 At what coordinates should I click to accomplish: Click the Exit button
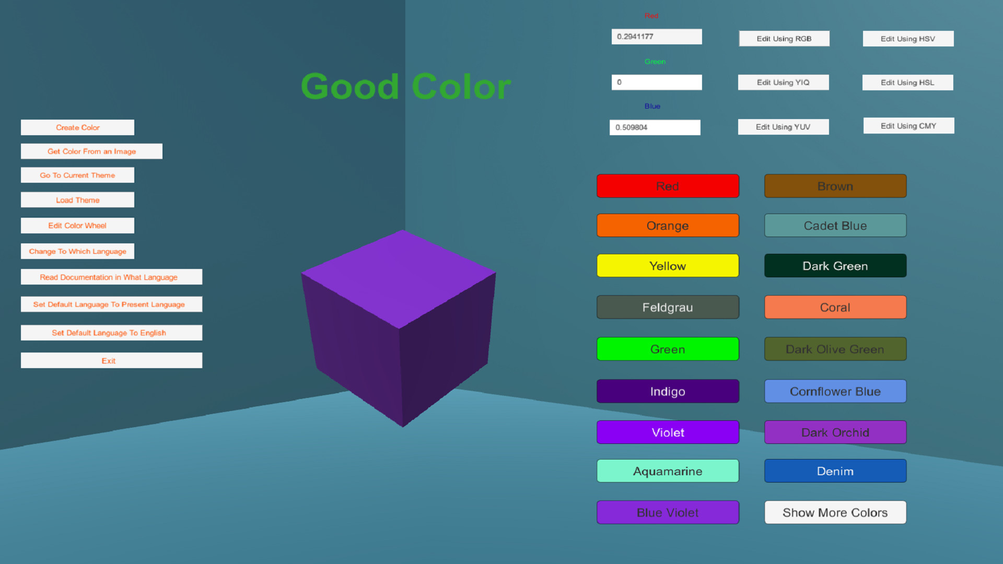point(111,360)
